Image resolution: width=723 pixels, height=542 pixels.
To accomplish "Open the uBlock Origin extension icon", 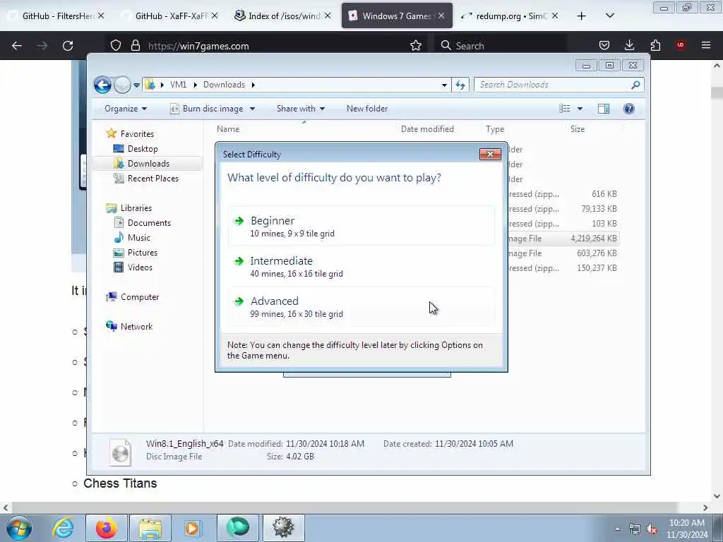I will [681, 45].
